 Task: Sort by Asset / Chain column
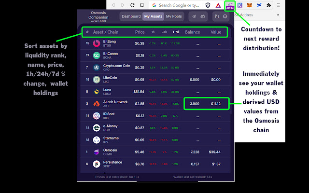click(x=106, y=32)
